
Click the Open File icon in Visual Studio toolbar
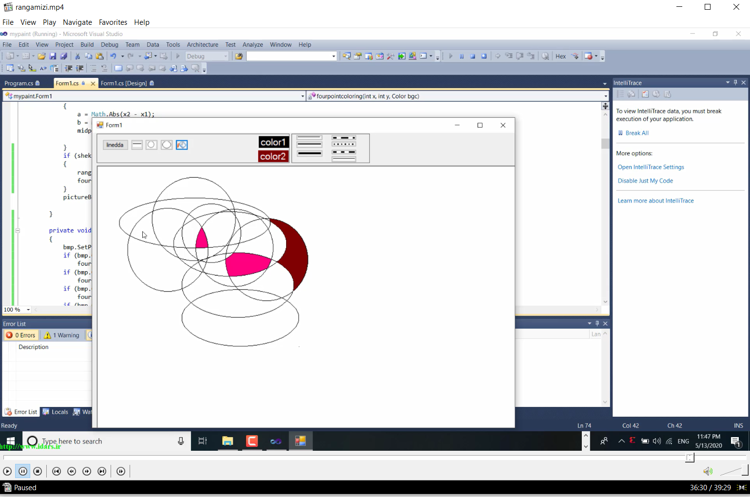(42, 56)
